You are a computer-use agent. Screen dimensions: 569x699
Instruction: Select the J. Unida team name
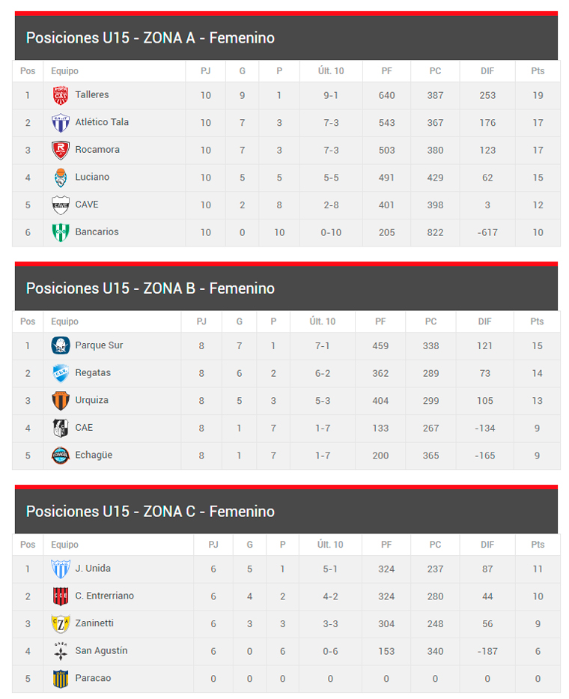[93, 569]
